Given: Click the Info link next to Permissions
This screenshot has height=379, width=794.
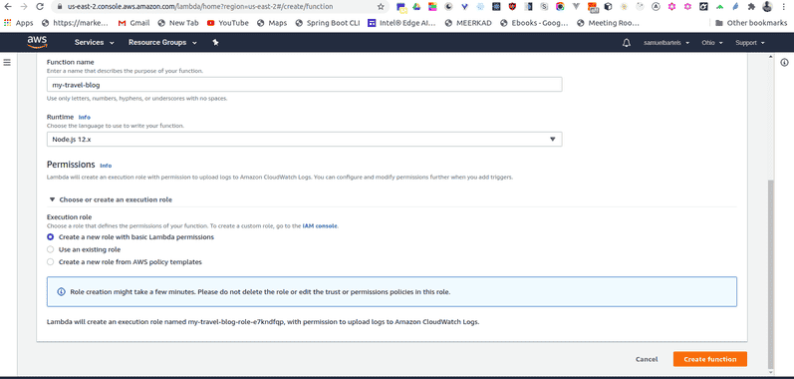Looking at the screenshot, I should click(x=106, y=166).
